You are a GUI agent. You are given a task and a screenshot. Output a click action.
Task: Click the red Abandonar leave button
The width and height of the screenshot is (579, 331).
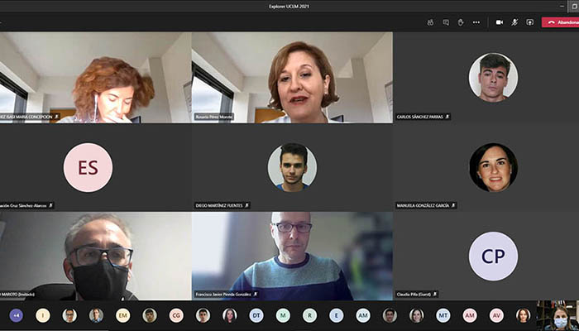(x=561, y=22)
